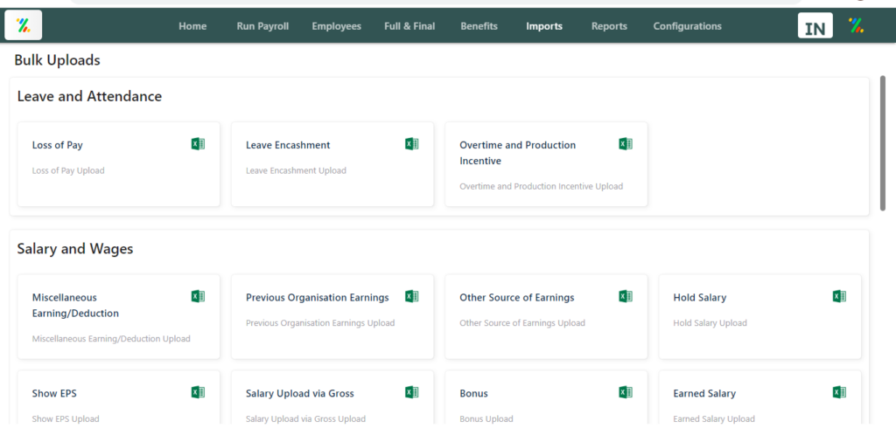Click Excel icon on Other Source of Earnings
The height and width of the screenshot is (435, 896).
pos(625,296)
